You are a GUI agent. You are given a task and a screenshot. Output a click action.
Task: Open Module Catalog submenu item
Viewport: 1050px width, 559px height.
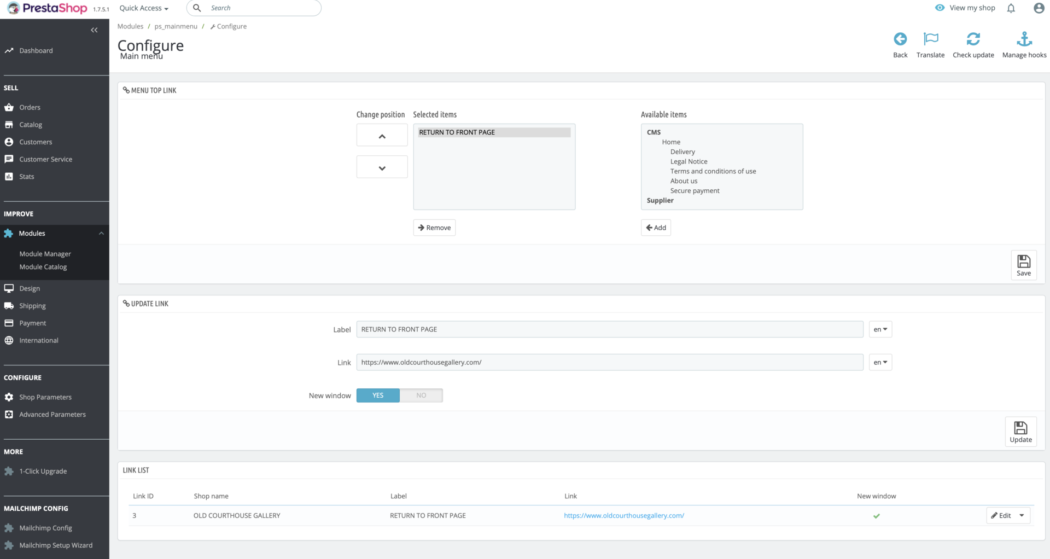pyautogui.click(x=43, y=267)
